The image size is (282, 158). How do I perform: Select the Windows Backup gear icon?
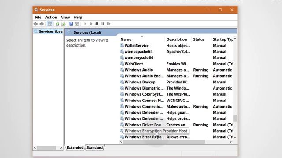click(122, 82)
